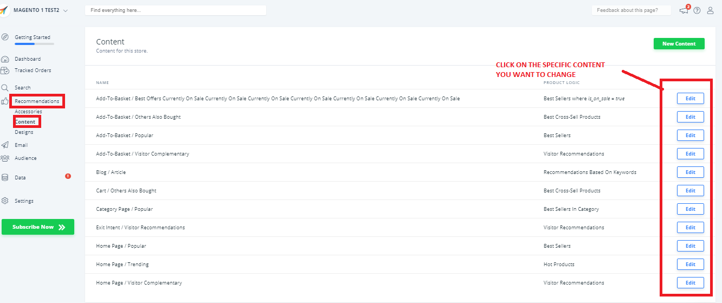Click the Getting Started progress bar
The width and height of the screenshot is (722, 303).
tap(34, 43)
